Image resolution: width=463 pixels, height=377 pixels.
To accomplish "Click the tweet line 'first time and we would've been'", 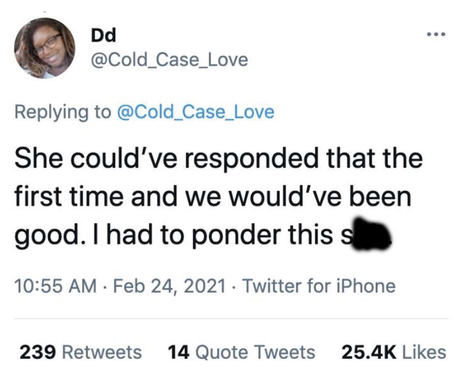I will [x=213, y=197].
